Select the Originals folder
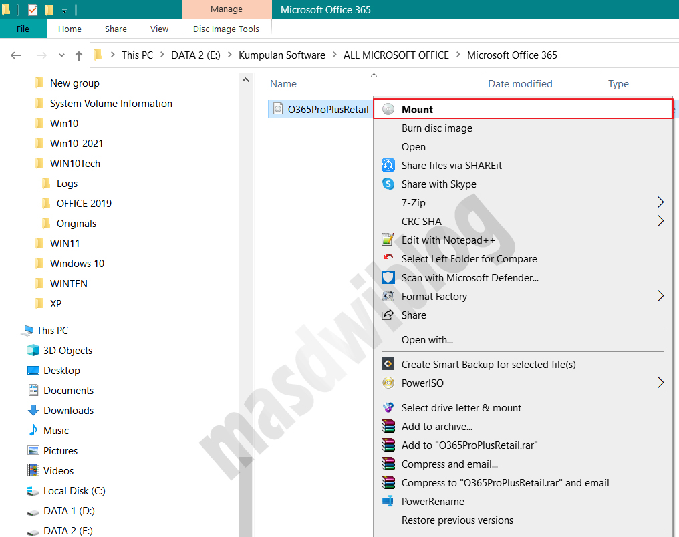The height and width of the screenshot is (537, 679). pyautogui.click(x=76, y=224)
